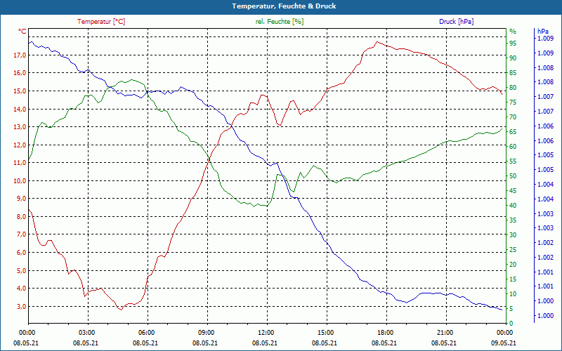The width and height of the screenshot is (562, 351).
Task: Select the green 'rel. Feuchte [%]' legend label
Action: tap(279, 22)
